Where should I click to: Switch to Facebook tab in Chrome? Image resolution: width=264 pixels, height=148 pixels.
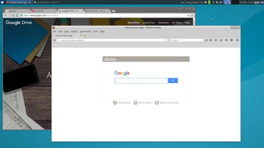pos(97,11)
